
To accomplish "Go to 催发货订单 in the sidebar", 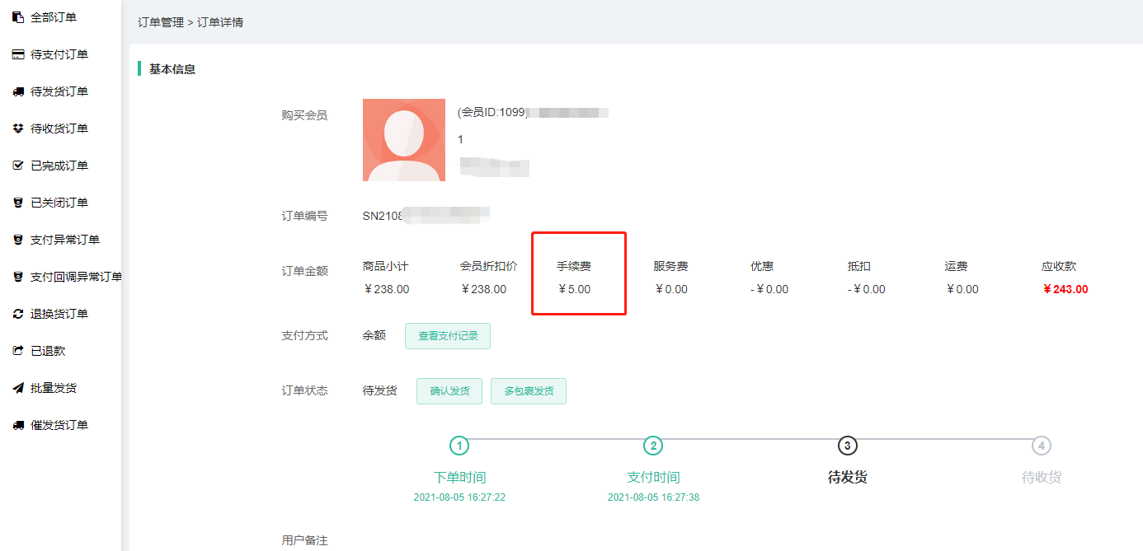I will point(59,425).
